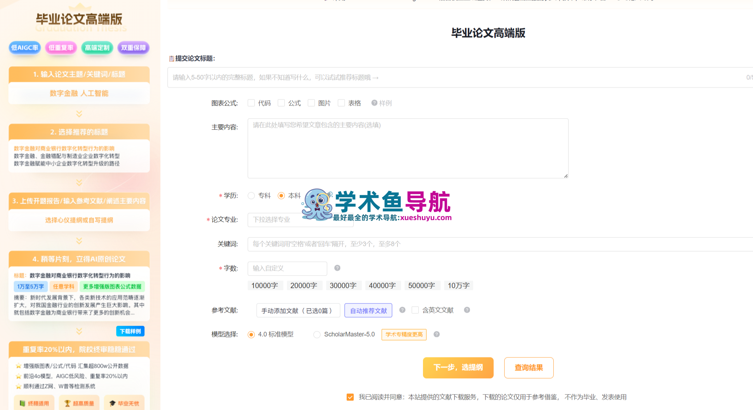
Task: 选择「ScholarMaster-5.0」模型
Action: click(317, 334)
